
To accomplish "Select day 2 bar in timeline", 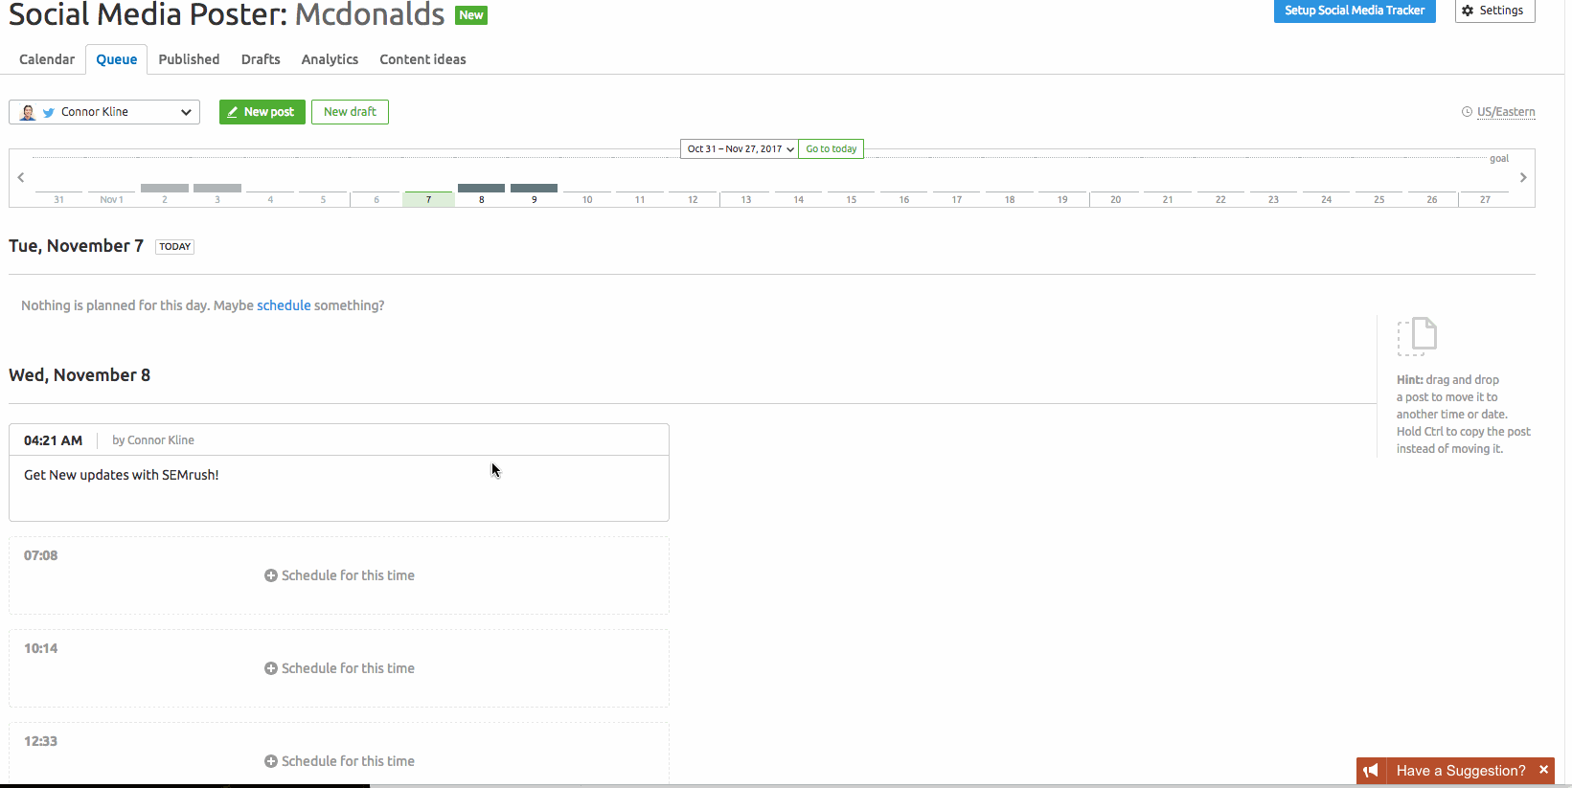I will 165,189.
